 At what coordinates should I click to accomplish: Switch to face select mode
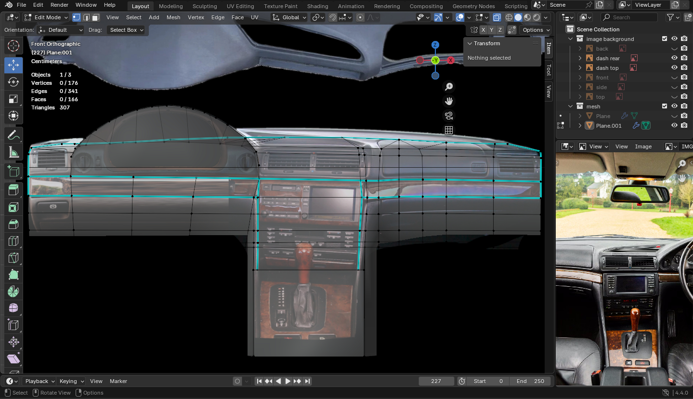(95, 17)
